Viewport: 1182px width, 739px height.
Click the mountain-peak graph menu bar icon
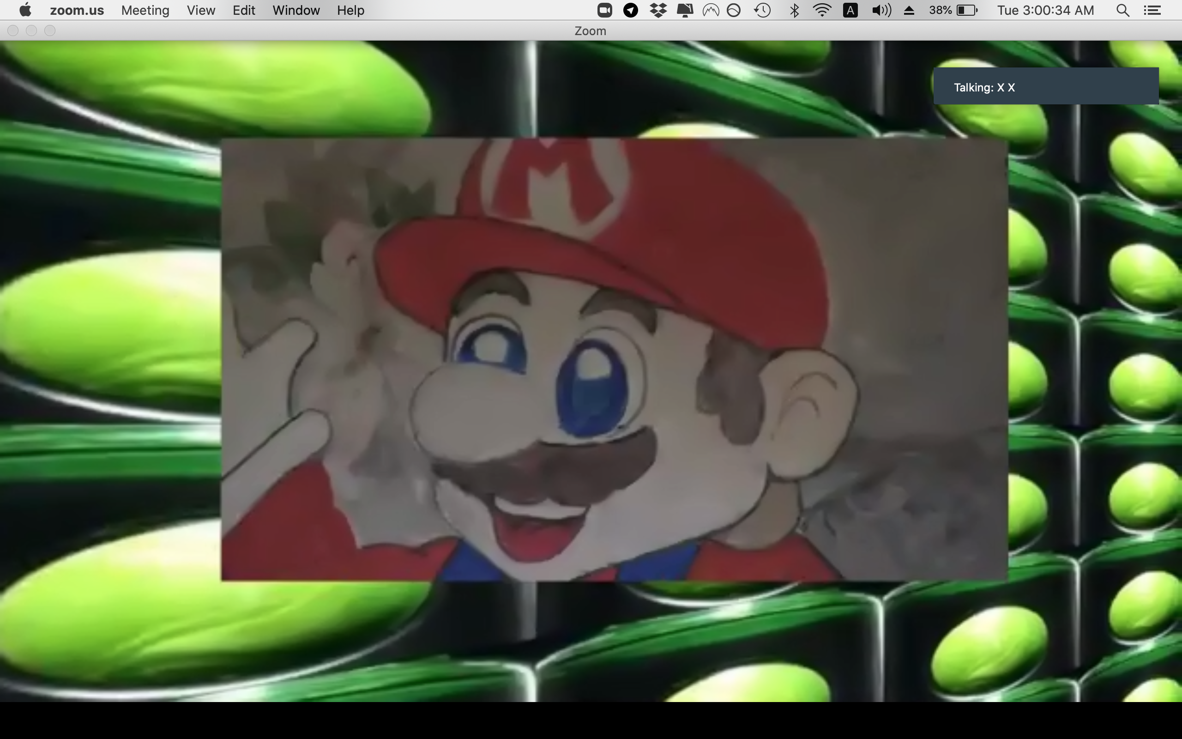(711, 10)
